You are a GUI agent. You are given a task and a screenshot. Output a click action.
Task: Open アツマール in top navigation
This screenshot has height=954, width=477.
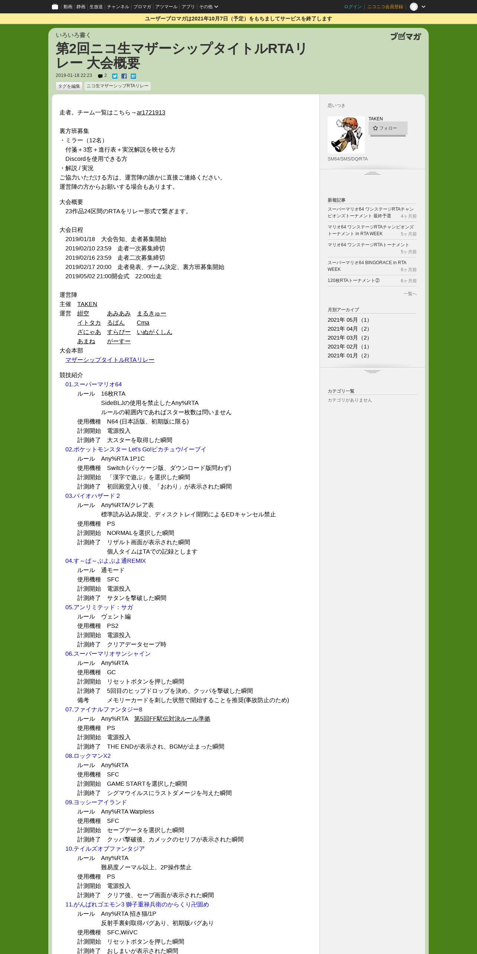click(166, 7)
